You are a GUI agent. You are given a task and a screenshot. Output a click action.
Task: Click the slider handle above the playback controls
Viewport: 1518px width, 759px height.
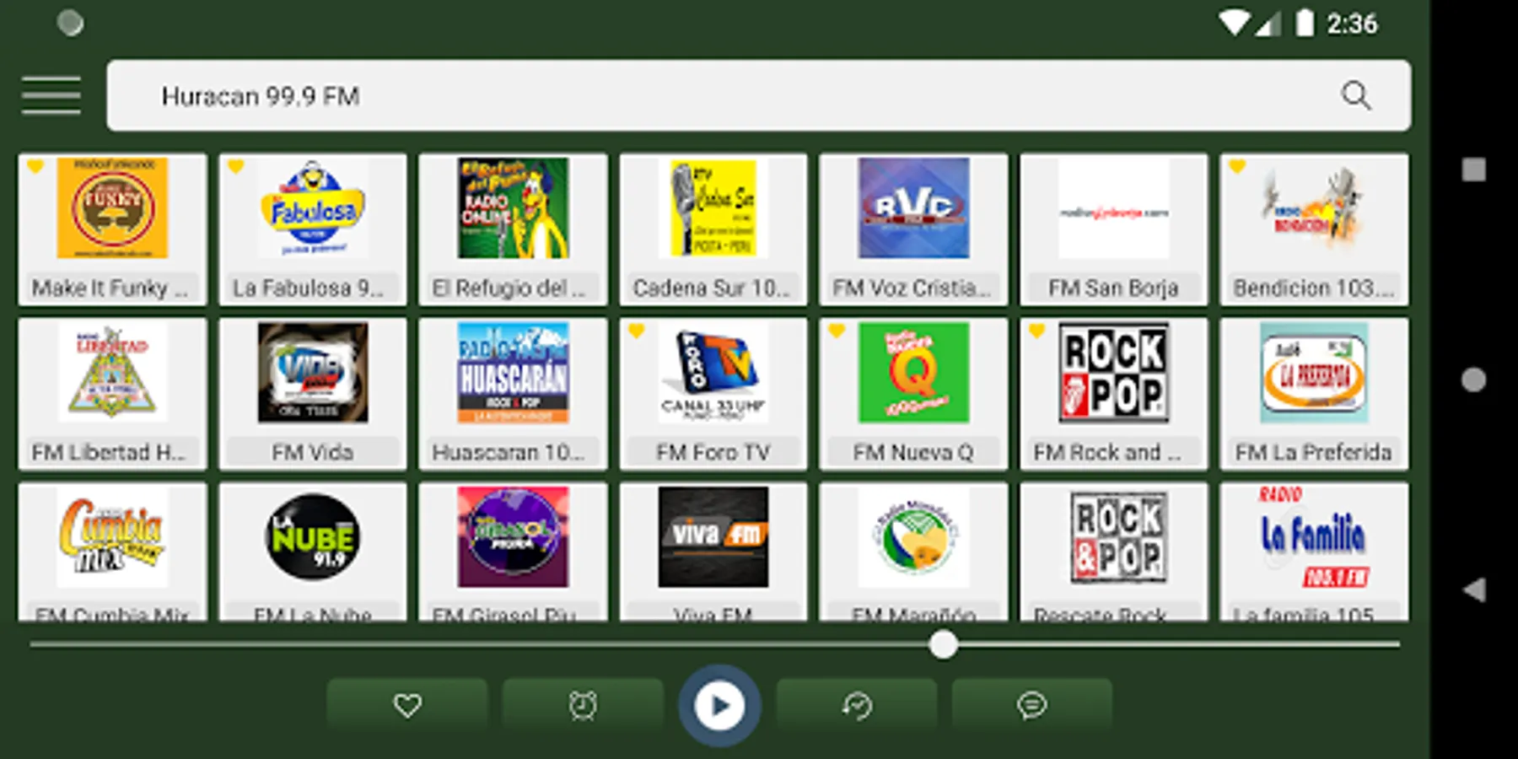pyautogui.click(x=943, y=645)
